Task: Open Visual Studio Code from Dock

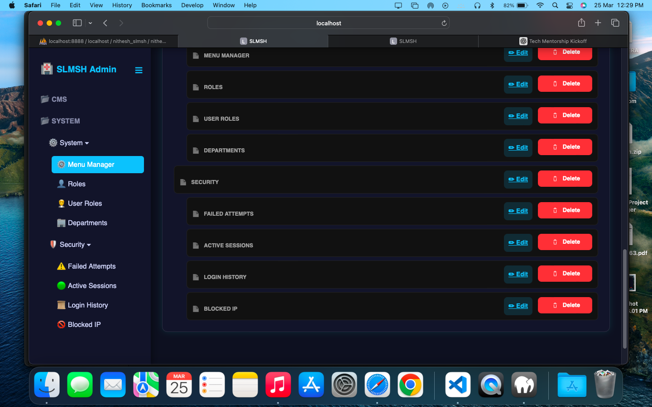Action: click(458, 385)
